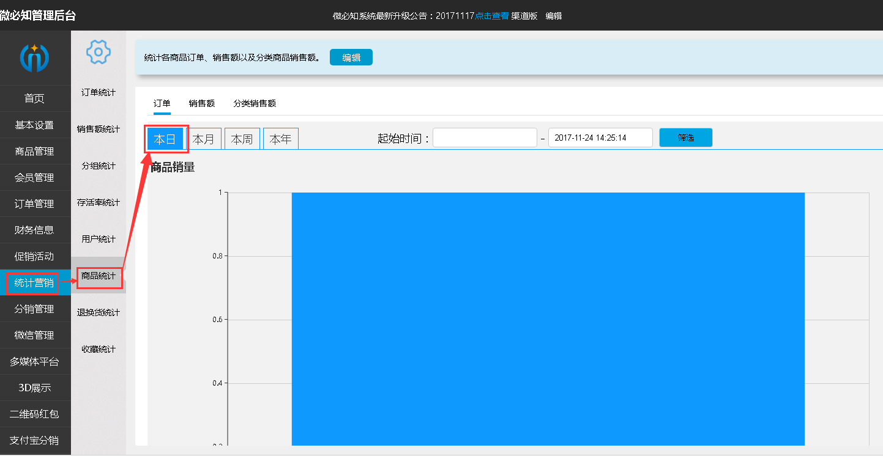Open 首页 in the left sidebar
The width and height of the screenshot is (883, 456).
34,98
